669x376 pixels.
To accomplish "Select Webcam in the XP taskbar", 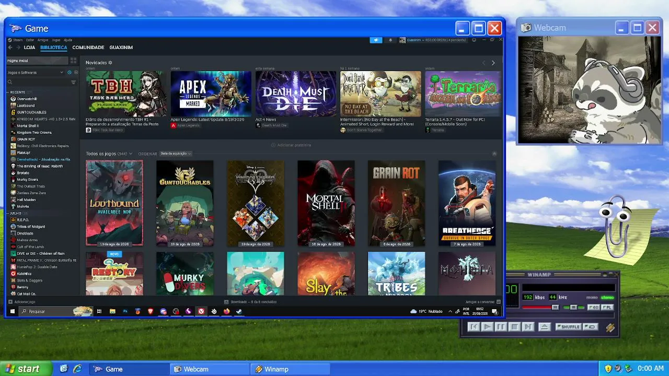I will [210, 369].
